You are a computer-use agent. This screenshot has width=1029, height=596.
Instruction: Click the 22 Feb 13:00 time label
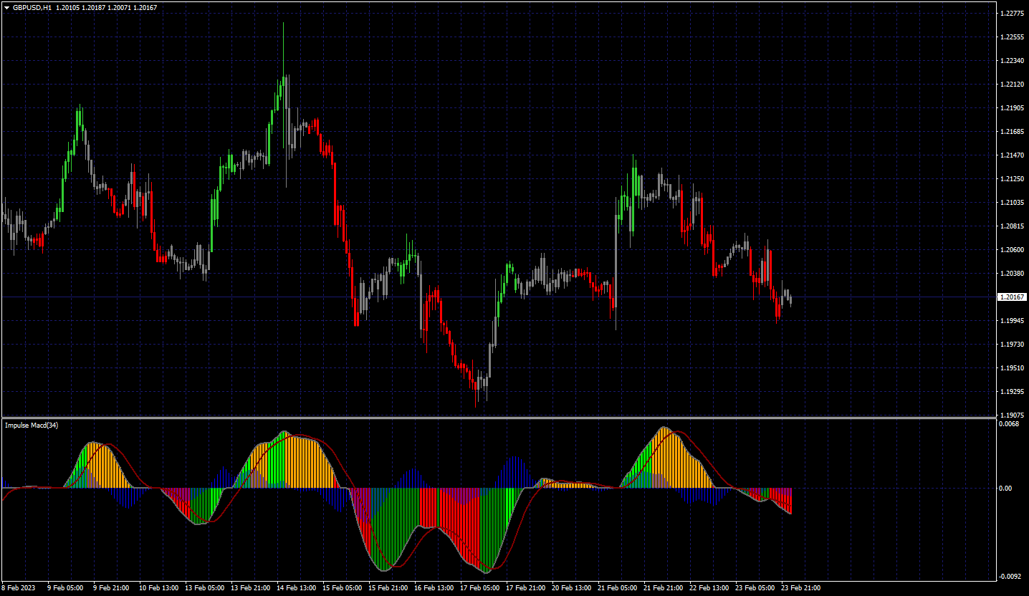click(709, 588)
